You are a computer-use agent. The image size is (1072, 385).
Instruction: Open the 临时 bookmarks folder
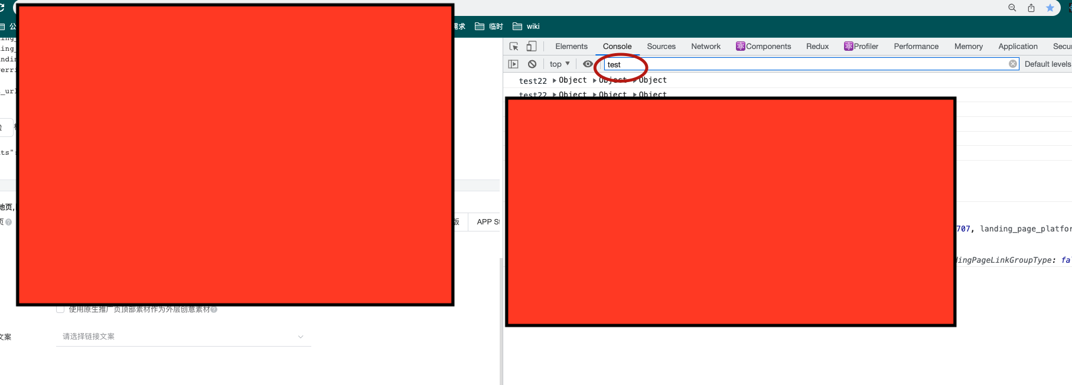point(489,27)
